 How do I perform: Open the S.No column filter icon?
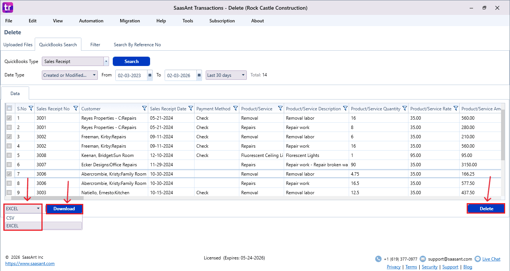(31, 108)
